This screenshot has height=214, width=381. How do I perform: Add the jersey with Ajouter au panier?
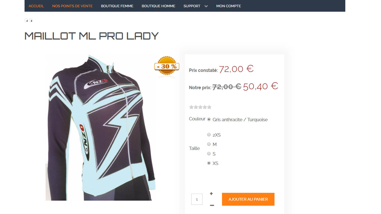(248, 199)
